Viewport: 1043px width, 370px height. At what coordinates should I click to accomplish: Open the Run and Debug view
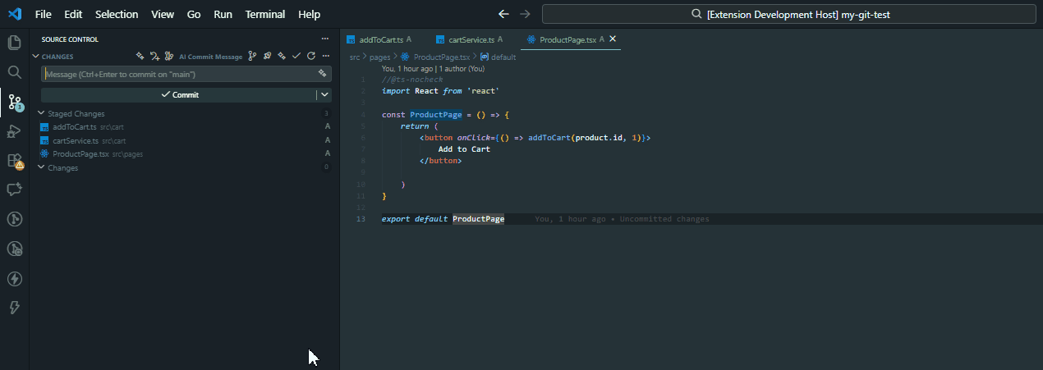click(x=14, y=131)
